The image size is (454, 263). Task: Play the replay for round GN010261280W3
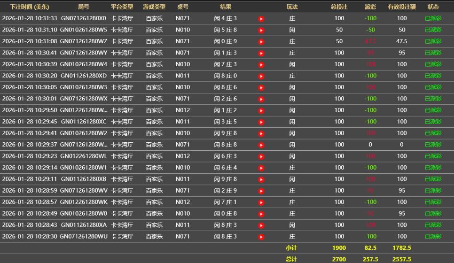point(261,87)
